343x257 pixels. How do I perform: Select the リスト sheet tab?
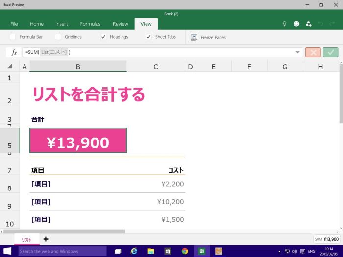[26, 240]
